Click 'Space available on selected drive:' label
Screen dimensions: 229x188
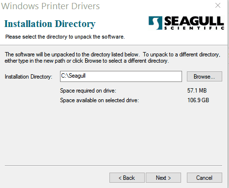[99, 100]
